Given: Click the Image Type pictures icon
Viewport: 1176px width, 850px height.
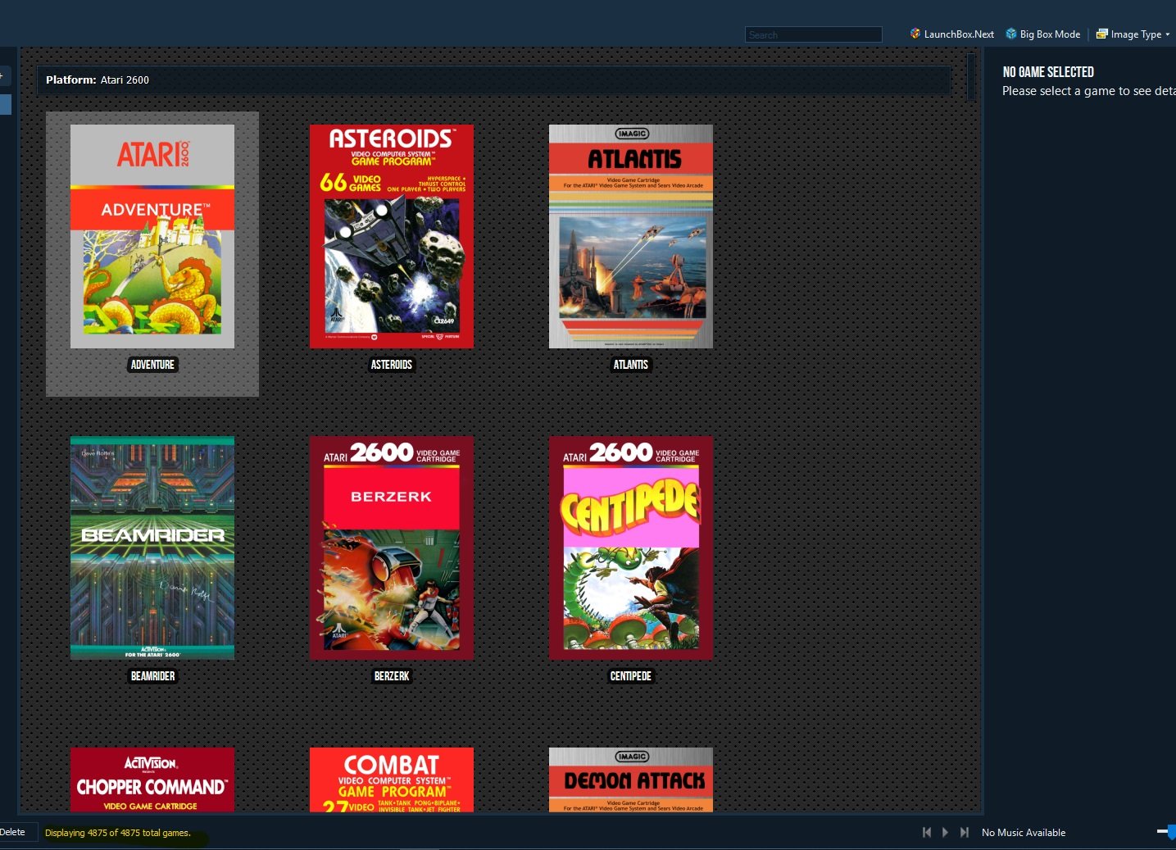Looking at the screenshot, I should click(1102, 34).
